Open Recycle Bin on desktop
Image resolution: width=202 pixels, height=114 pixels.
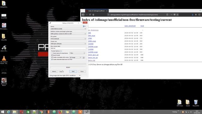(196, 103)
